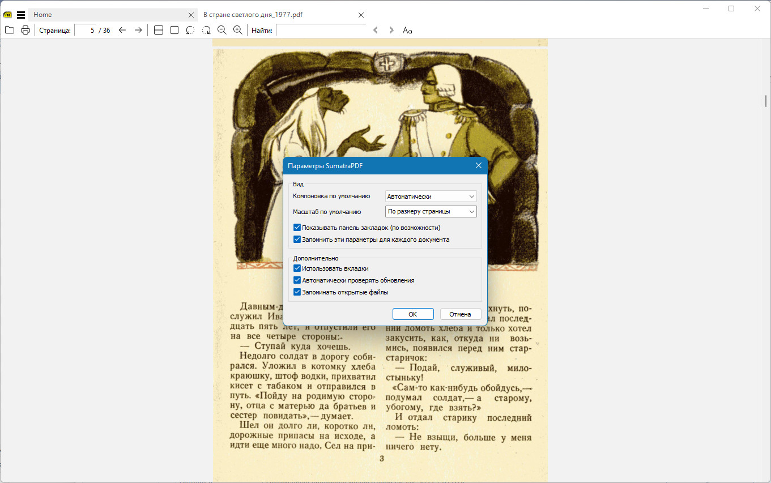The height and width of the screenshot is (483, 771).
Task: Toggle Использовать вкладки checkbox
Action: [297, 268]
